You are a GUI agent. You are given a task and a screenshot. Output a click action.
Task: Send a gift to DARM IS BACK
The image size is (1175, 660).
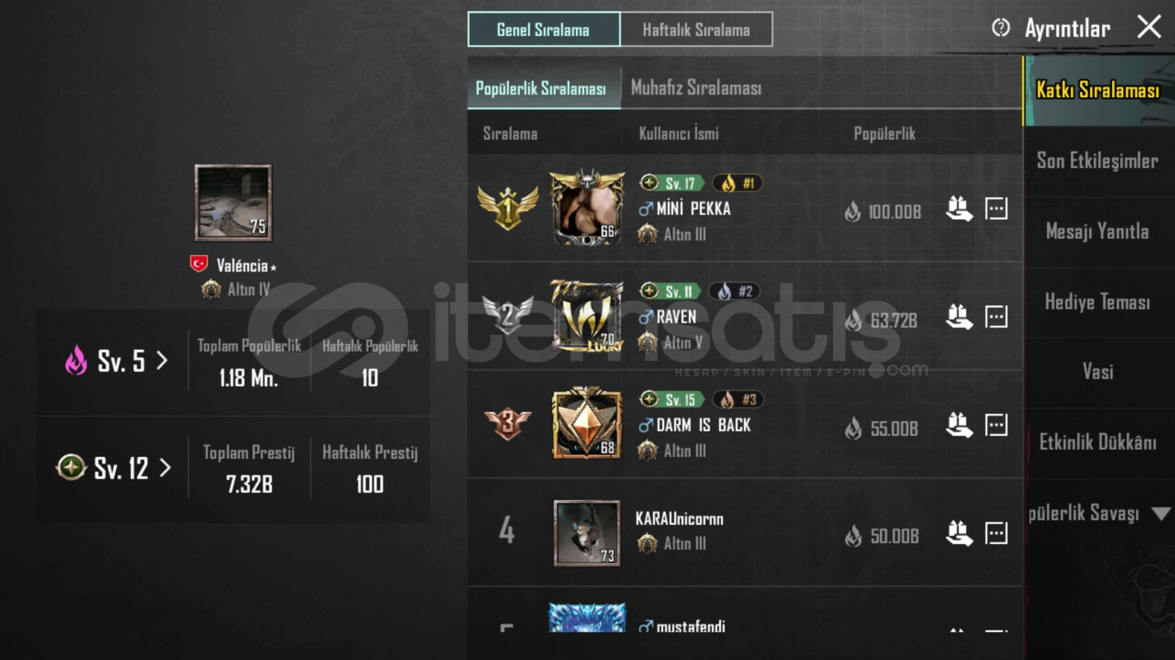959,425
